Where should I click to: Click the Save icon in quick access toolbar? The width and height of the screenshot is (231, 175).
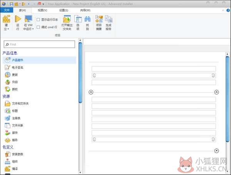pos(11,4)
